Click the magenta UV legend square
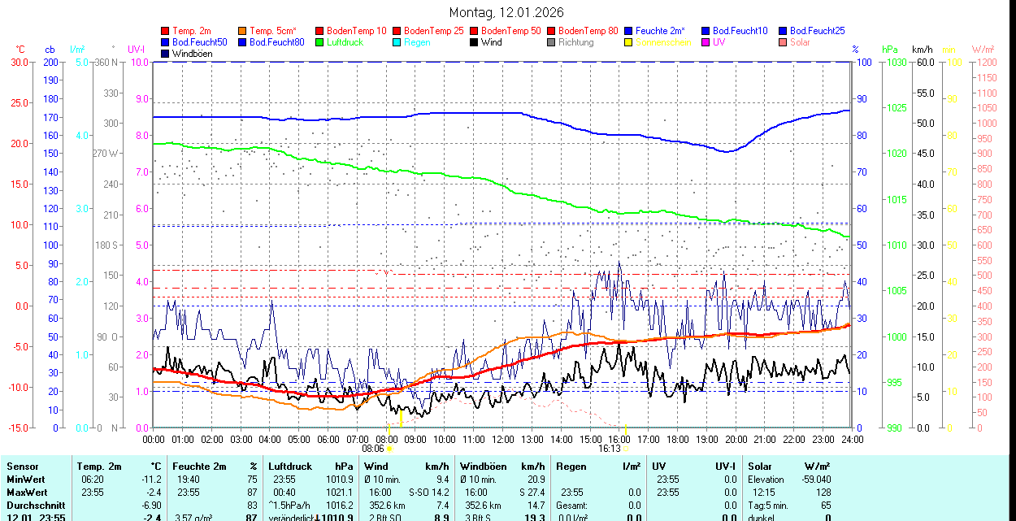Screen dimensions: 1016x521 click(x=706, y=42)
